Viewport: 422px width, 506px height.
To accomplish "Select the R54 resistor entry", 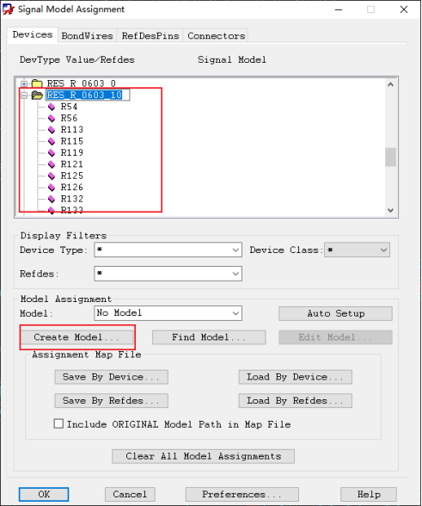I will [x=69, y=107].
